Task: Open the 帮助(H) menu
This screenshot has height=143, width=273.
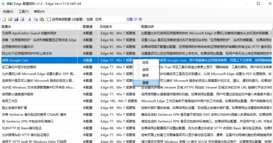Action: click(39, 12)
